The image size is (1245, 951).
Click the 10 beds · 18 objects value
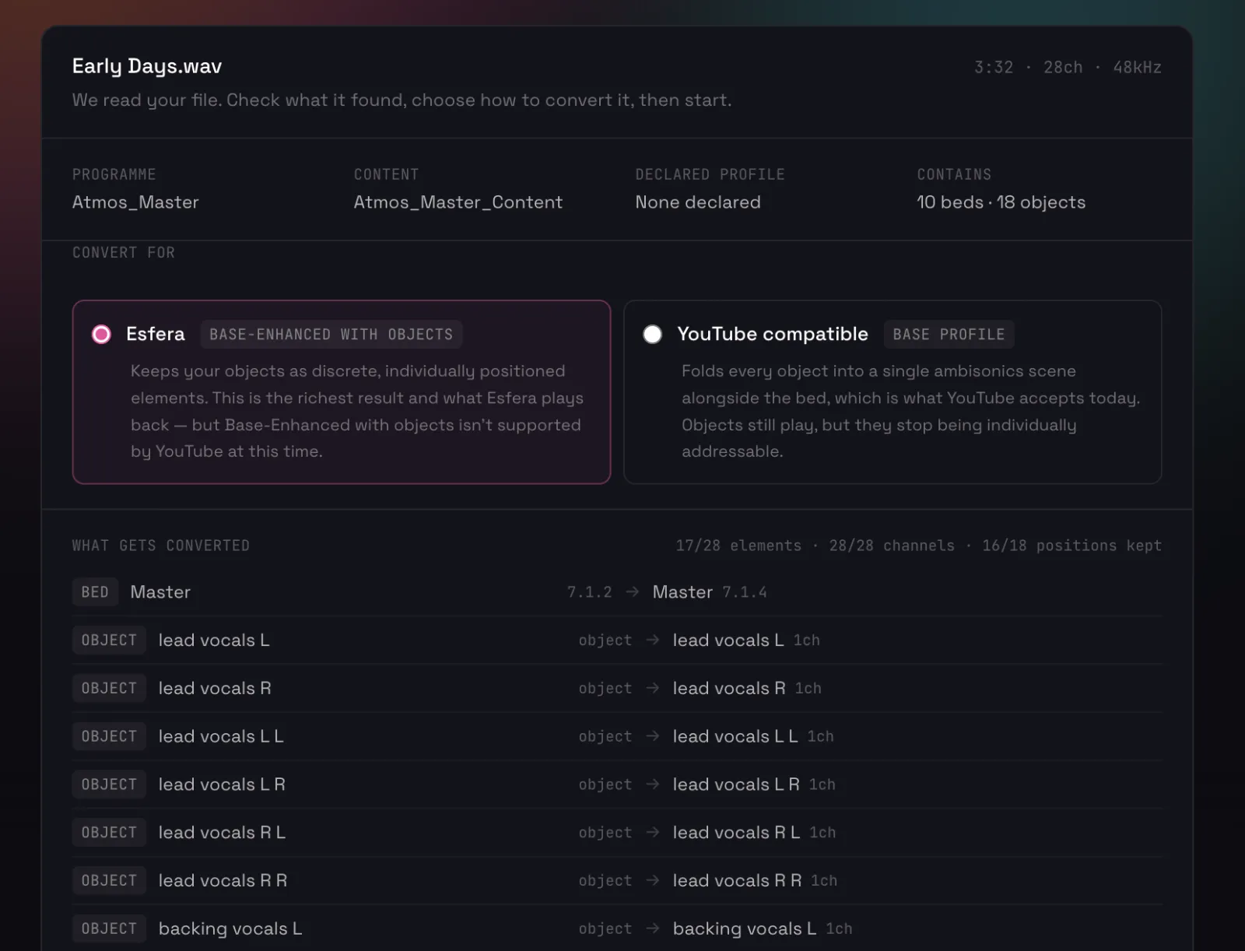pyautogui.click(x=1001, y=202)
